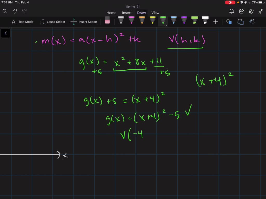Screen dimensions: 266x199
Task: Switch to the Insert tab
Action: pos(127,13)
